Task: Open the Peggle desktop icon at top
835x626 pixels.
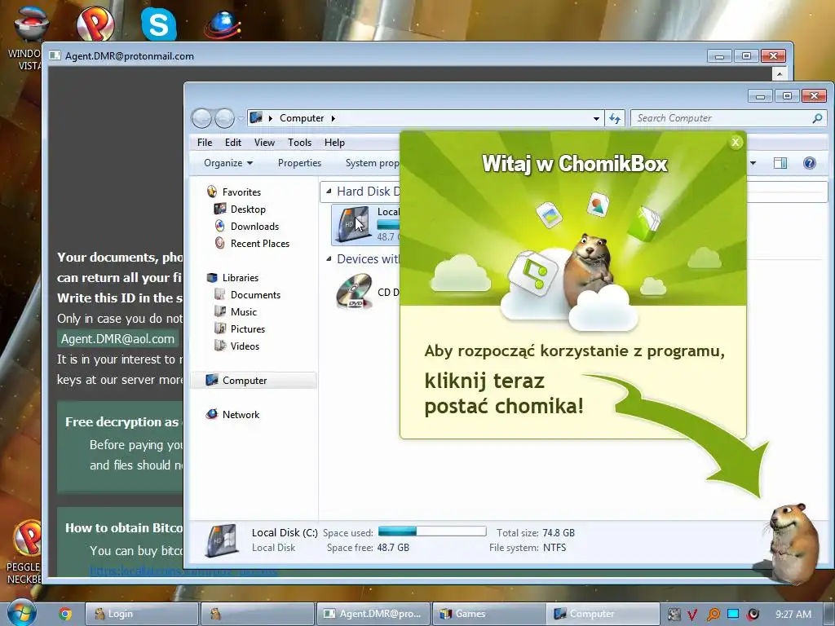Action: 95,24
